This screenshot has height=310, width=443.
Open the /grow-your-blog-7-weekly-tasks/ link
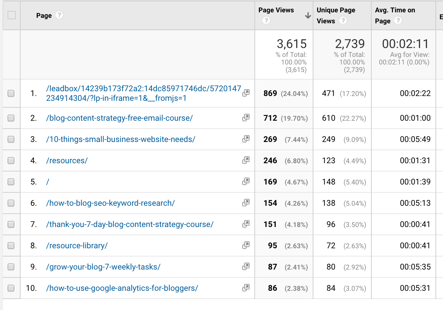(103, 267)
